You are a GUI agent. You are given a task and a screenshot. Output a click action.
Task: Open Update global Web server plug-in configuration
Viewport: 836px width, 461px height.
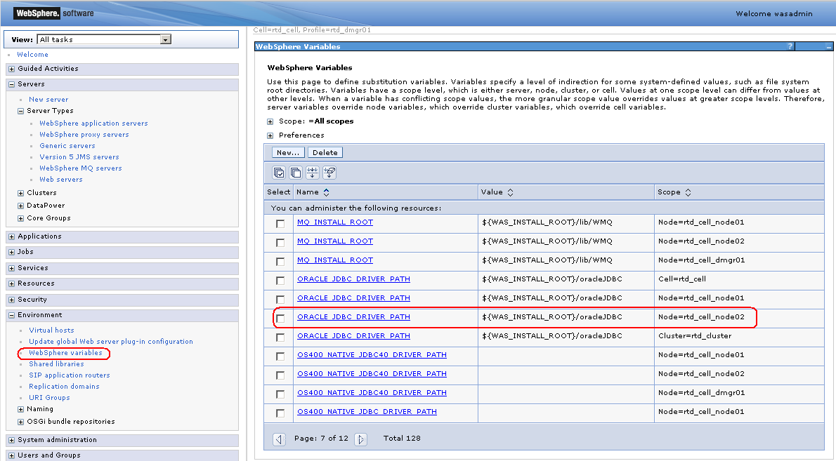[111, 341]
